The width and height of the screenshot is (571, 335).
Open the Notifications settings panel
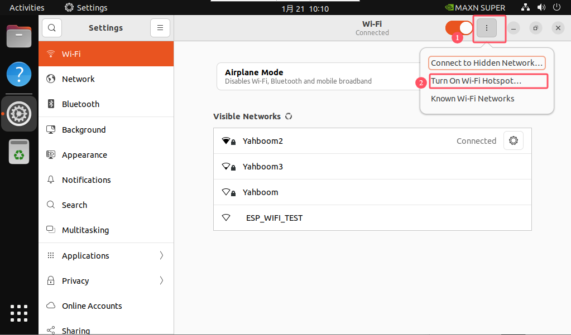pyautogui.click(x=106, y=179)
